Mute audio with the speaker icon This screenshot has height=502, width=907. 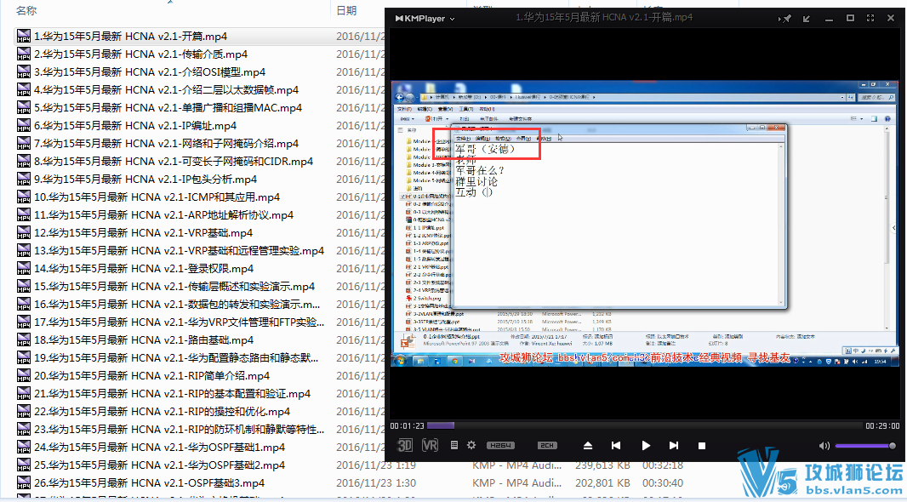(824, 446)
